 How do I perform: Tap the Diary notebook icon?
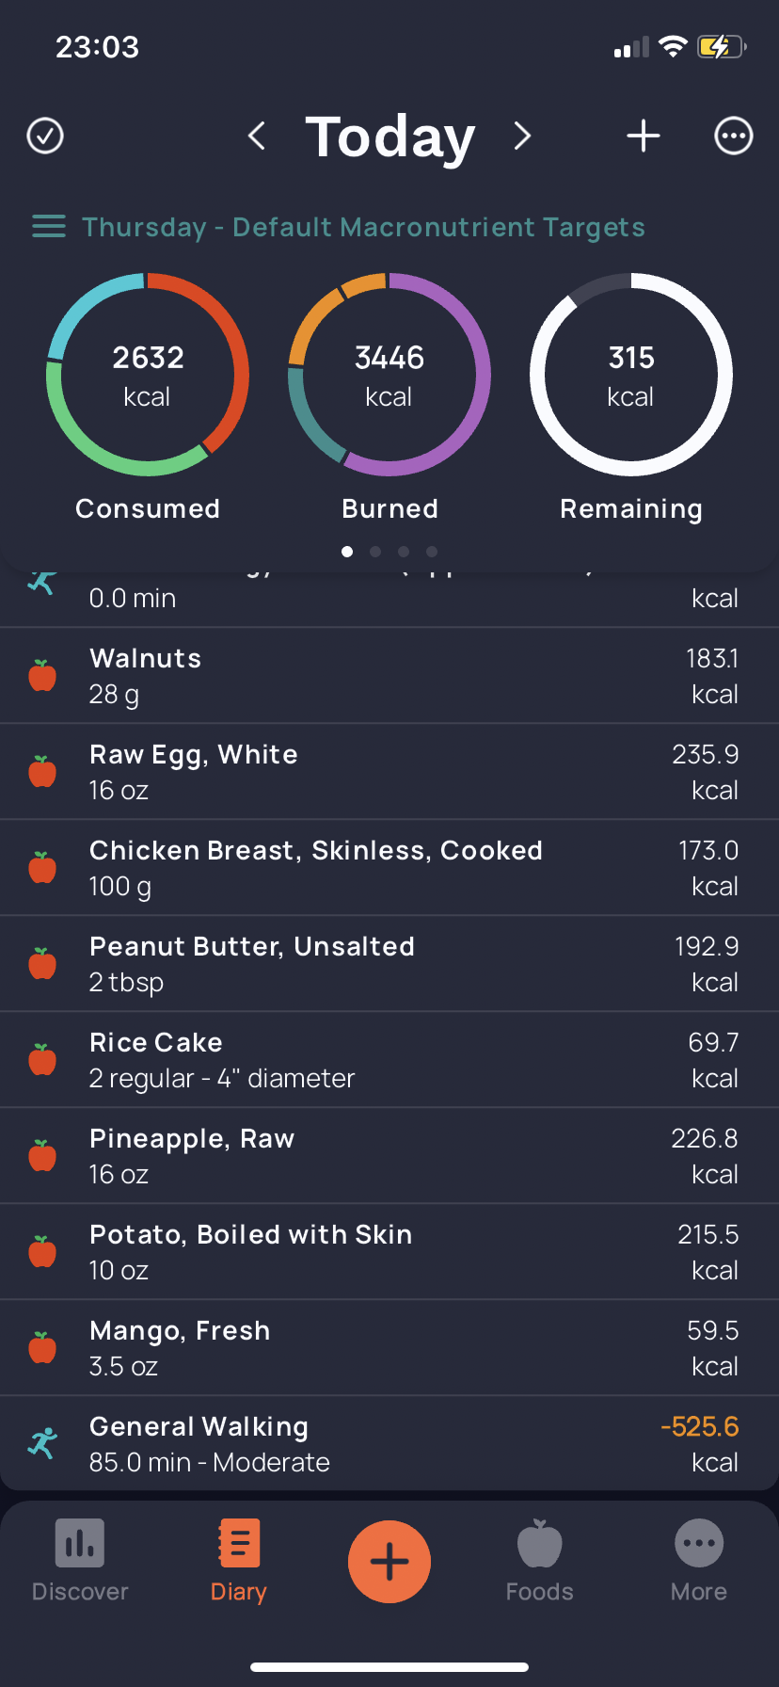tap(239, 1543)
